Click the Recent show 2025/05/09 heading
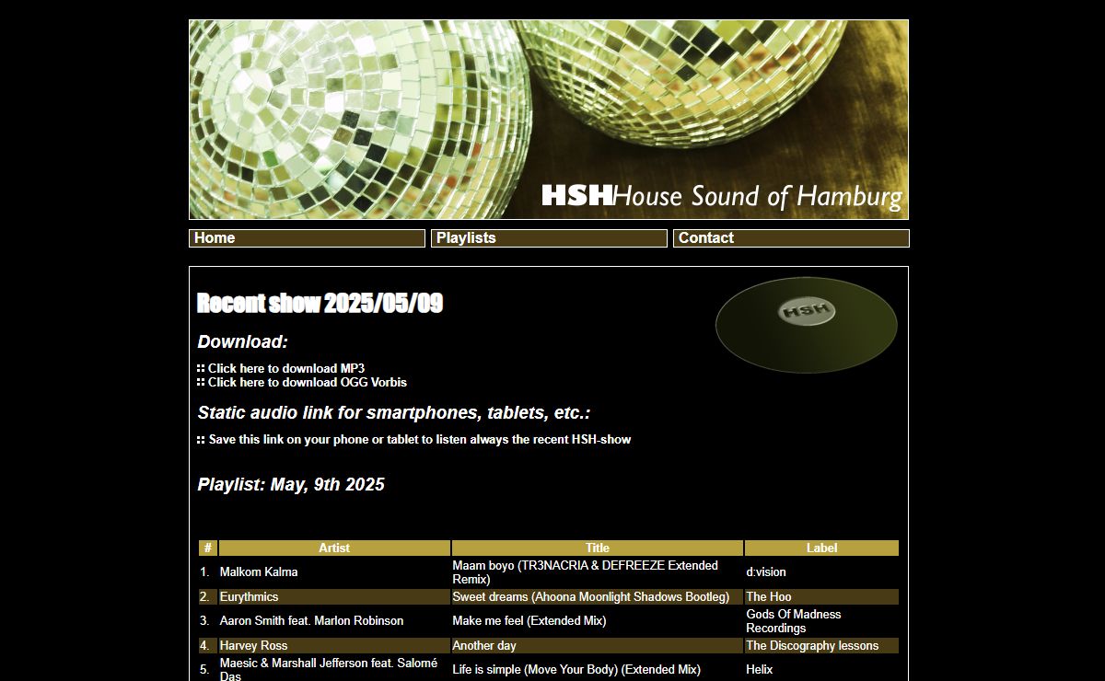Screen dimensions: 1105x681 coord(320,304)
